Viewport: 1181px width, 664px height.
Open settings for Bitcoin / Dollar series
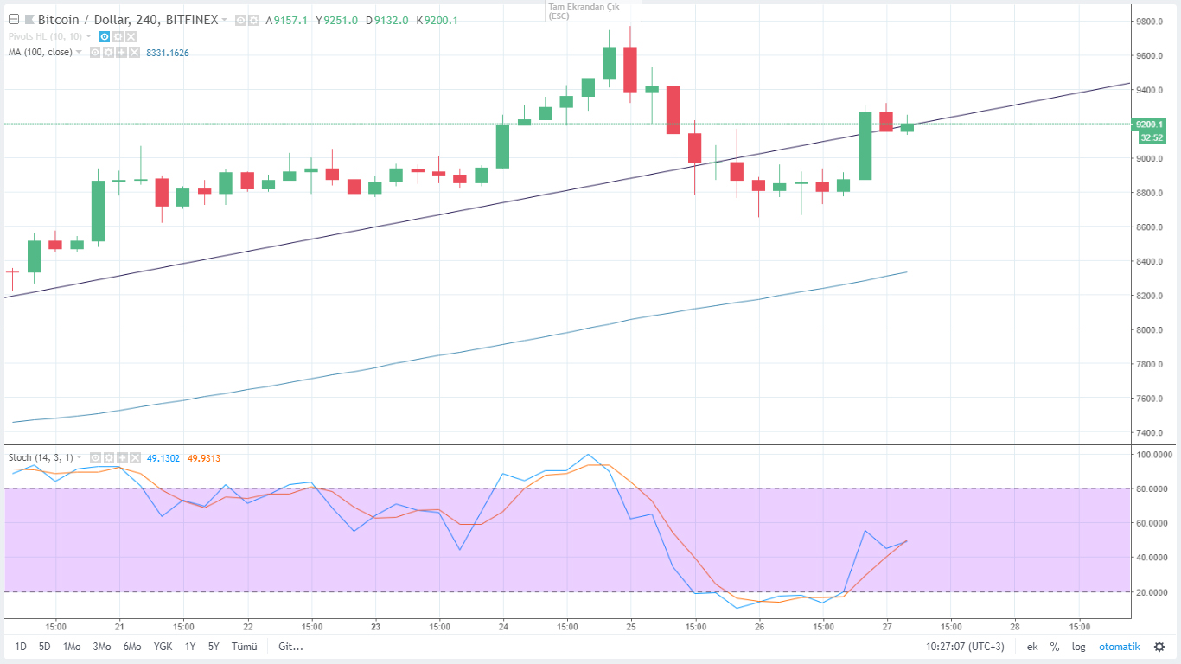point(253,20)
